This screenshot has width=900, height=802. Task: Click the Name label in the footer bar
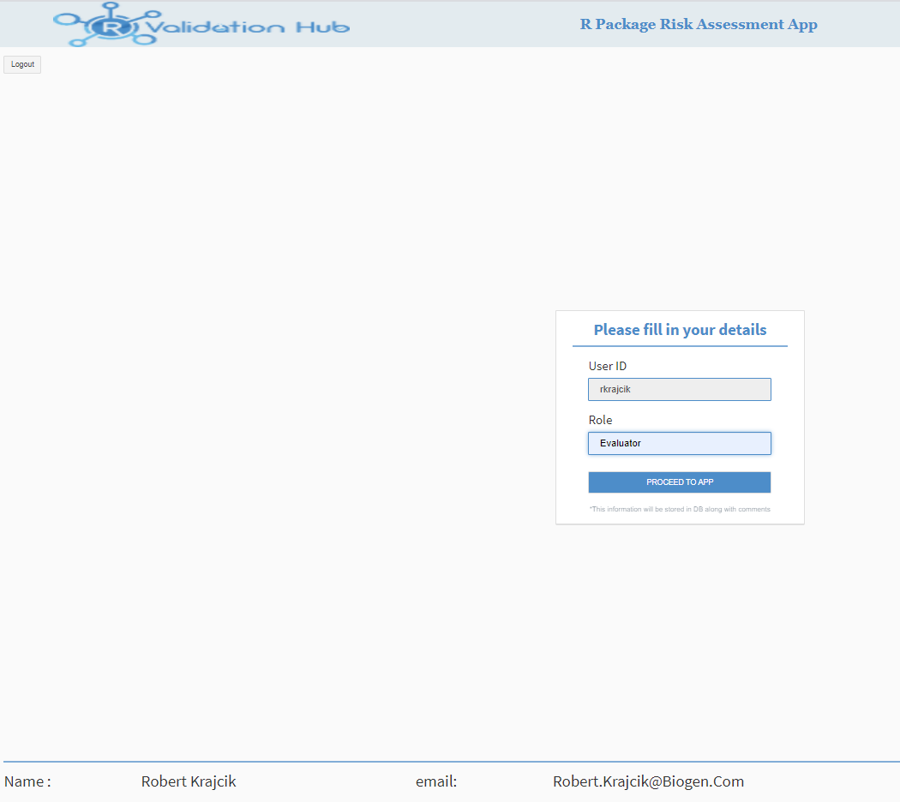[x=27, y=781]
